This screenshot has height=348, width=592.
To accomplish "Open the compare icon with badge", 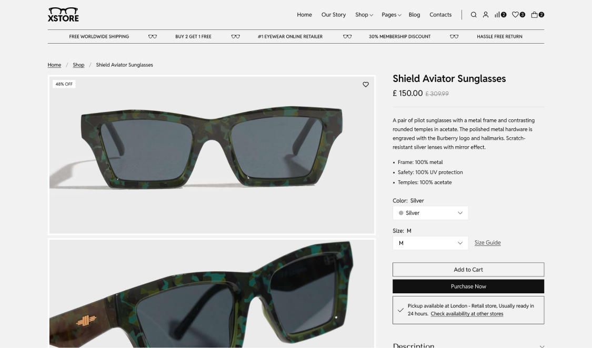I will [x=500, y=15].
